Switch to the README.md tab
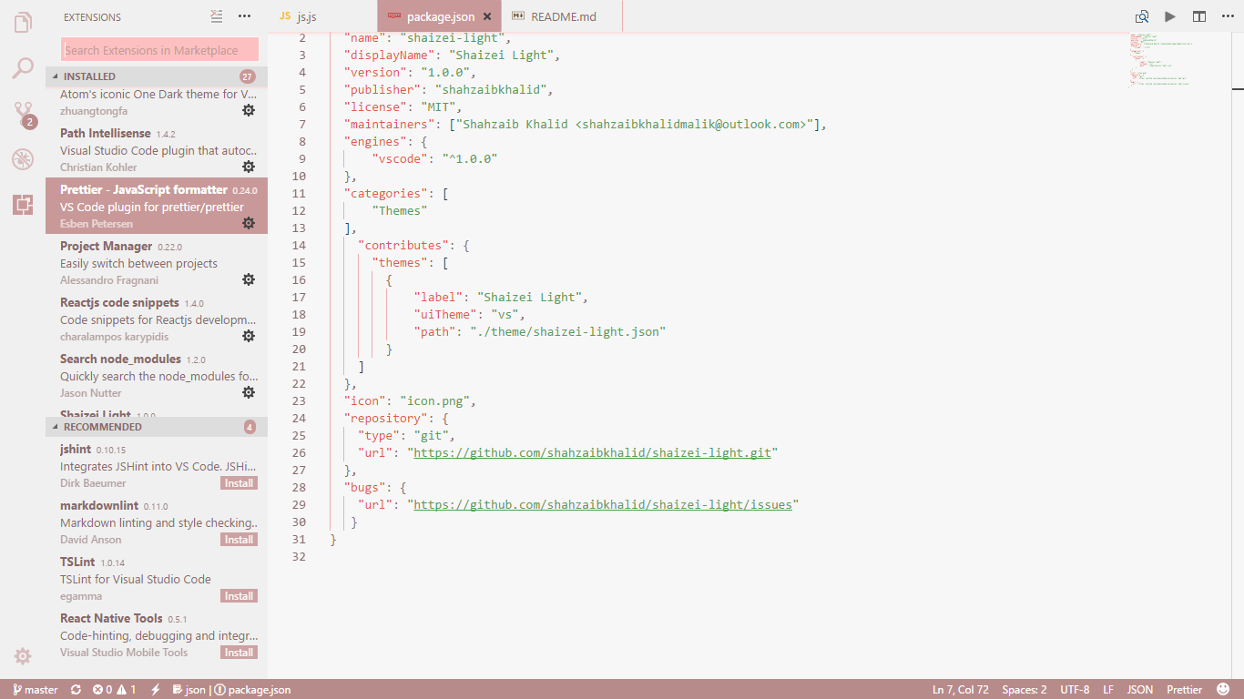1244x699 pixels. pyautogui.click(x=562, y=16)
